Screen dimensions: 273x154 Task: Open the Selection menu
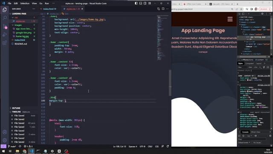[25, 3]
